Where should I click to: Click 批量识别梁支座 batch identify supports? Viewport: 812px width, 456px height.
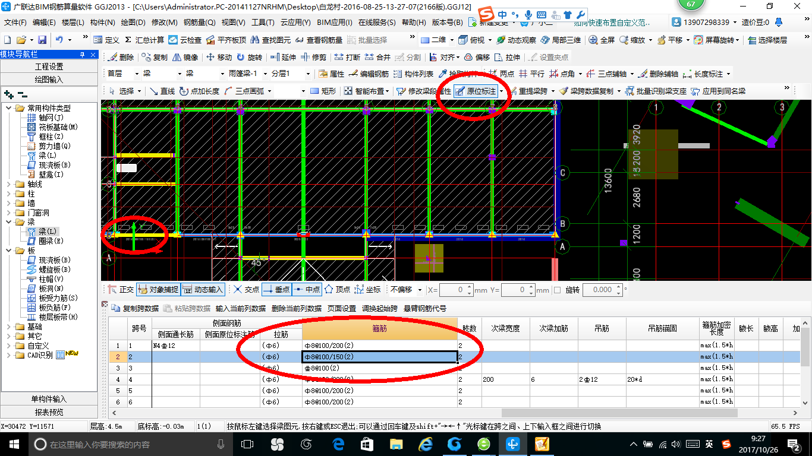coord(655,91)
